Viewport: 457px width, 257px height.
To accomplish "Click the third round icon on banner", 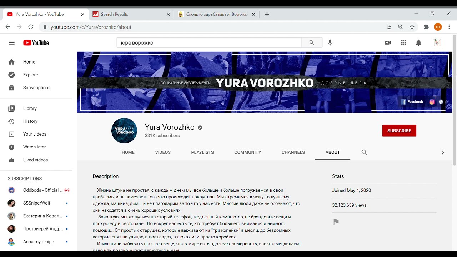I will click(x=441, y=102).
